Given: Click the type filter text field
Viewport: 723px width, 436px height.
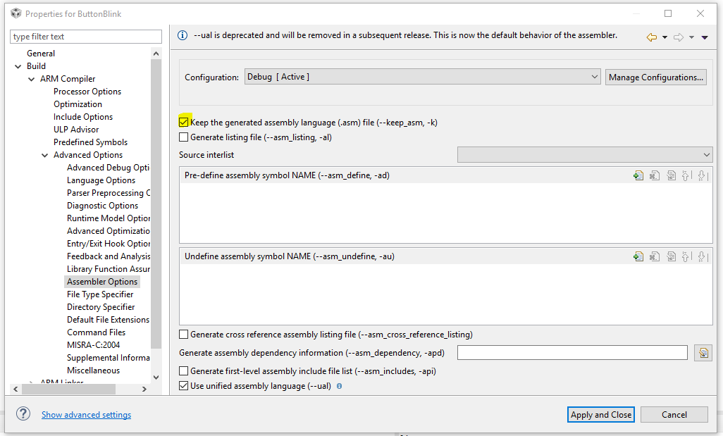Looking at the screenshot, I should coord(86,37).
